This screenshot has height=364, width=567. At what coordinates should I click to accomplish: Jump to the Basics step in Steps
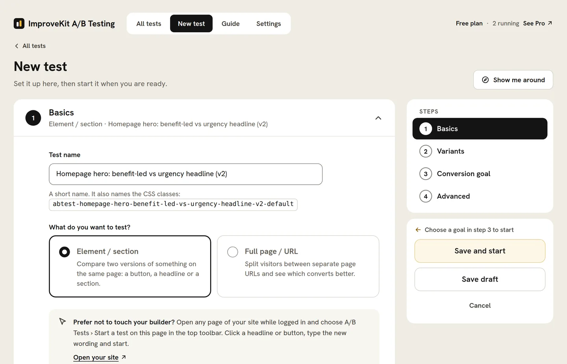[480, 129]
